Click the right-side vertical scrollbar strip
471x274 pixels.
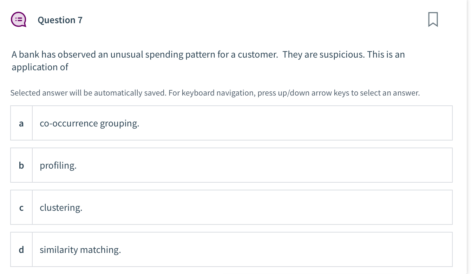(x=469, y=137)
